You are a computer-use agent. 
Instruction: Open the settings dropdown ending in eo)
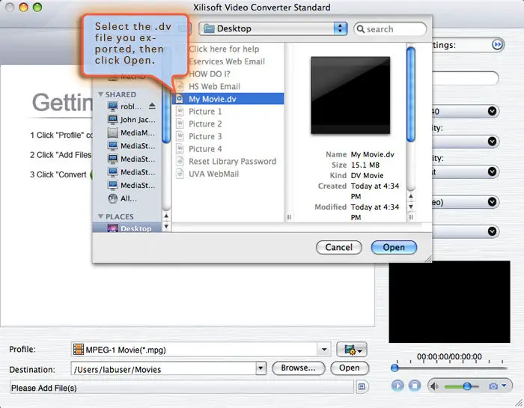[x=492, y=201]
